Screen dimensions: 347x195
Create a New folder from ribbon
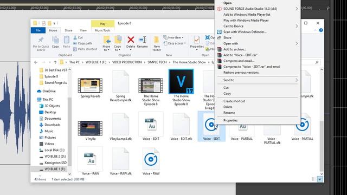point(157,43)
